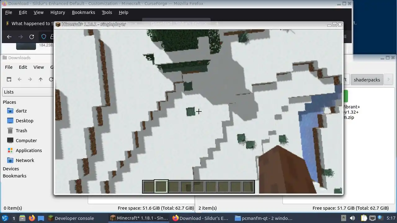The image size is (397, 223).
Task: Open the clock showing 5:17
Action: [x=391, y=218]
